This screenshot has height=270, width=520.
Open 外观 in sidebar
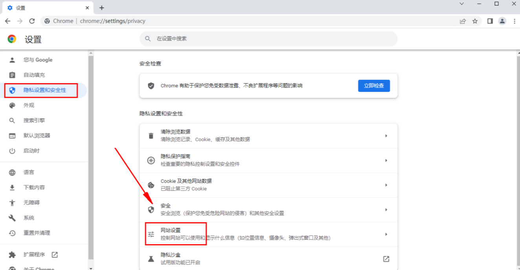coord(44,105)
